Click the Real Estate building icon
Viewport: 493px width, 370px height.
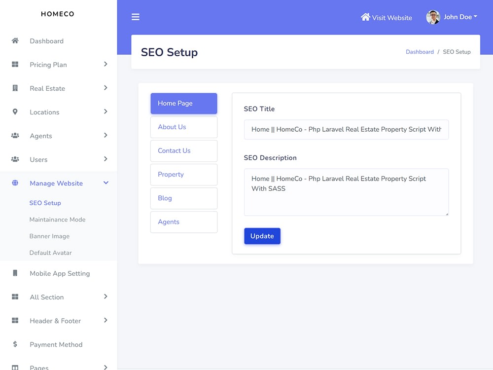pos(15,88)
